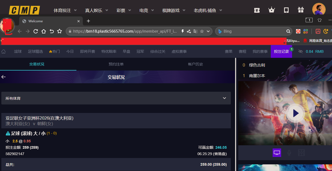The height and width of the screenshot is (171, 332).
Task: Click the 热门 hot matches link
Action: pyautogui.click(x=54, y=51)
